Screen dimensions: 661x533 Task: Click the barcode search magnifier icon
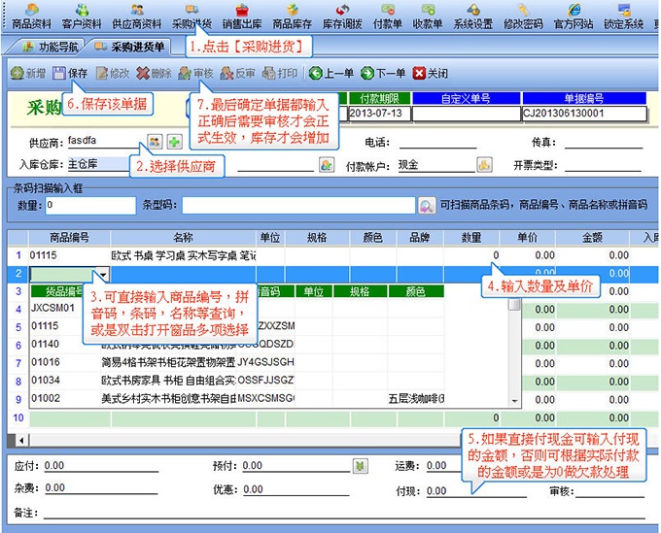(427, 206)
